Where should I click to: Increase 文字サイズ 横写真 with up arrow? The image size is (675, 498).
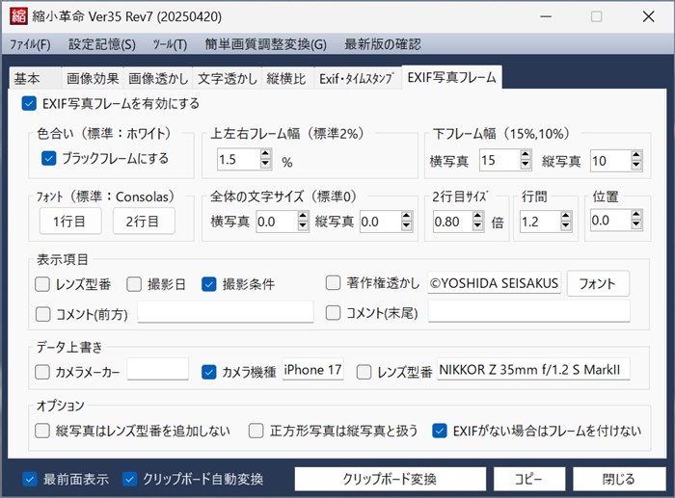[303, 216]
